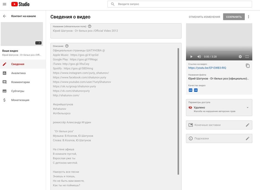Go back using the channel content arrow
The image size is (260, 190).
pyautogui.click(x=4, y=16)
